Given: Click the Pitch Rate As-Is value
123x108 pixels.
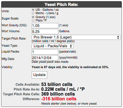Looking at the screenshot, I should tap(63, 89).
